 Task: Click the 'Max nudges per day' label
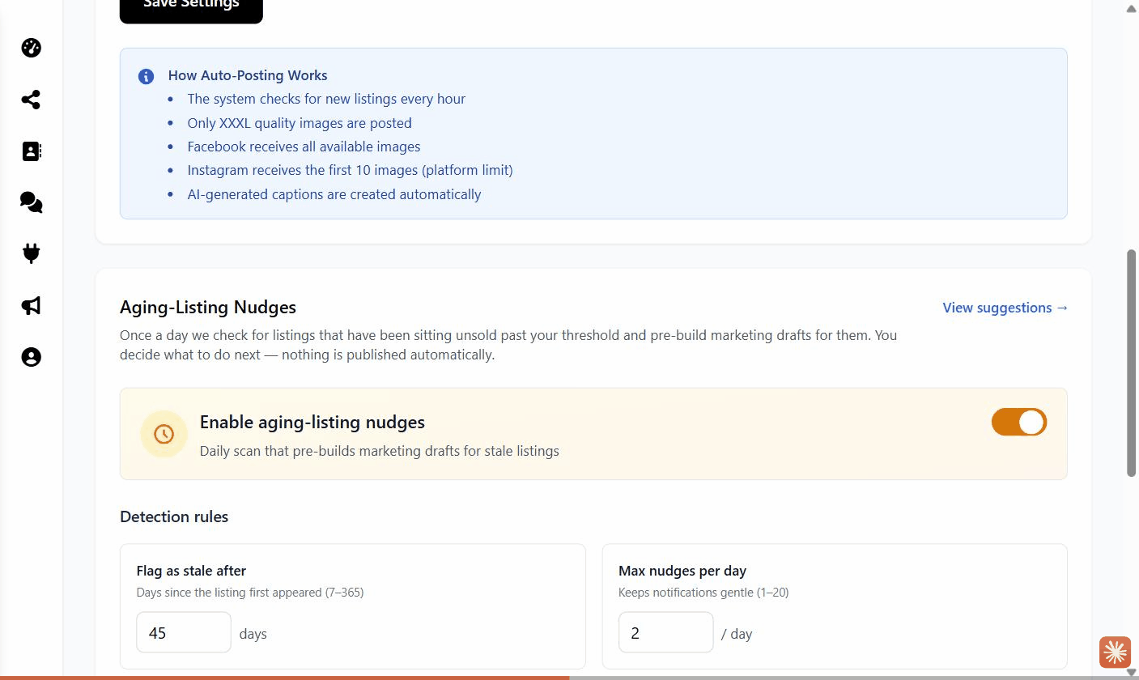(x=682, y=571)
